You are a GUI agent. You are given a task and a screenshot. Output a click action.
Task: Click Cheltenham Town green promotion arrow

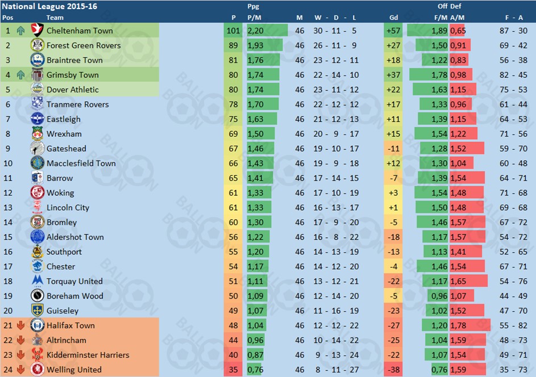(20, 31)
